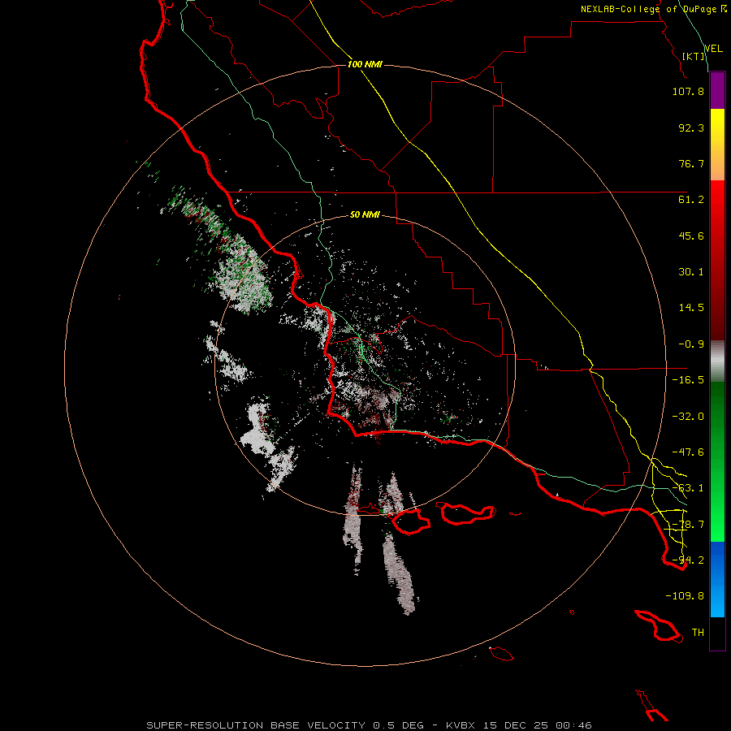
Task: Select the -16.5 scale value
Action: point(688,380)
